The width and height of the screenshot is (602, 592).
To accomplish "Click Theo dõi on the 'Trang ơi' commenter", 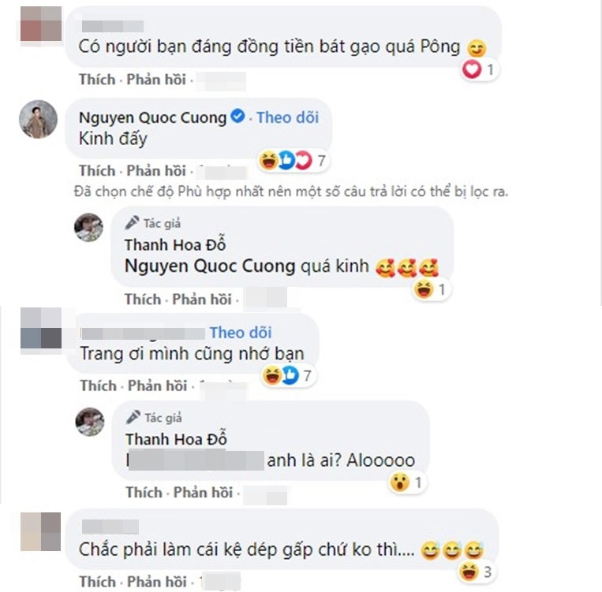I will point(241,332).
